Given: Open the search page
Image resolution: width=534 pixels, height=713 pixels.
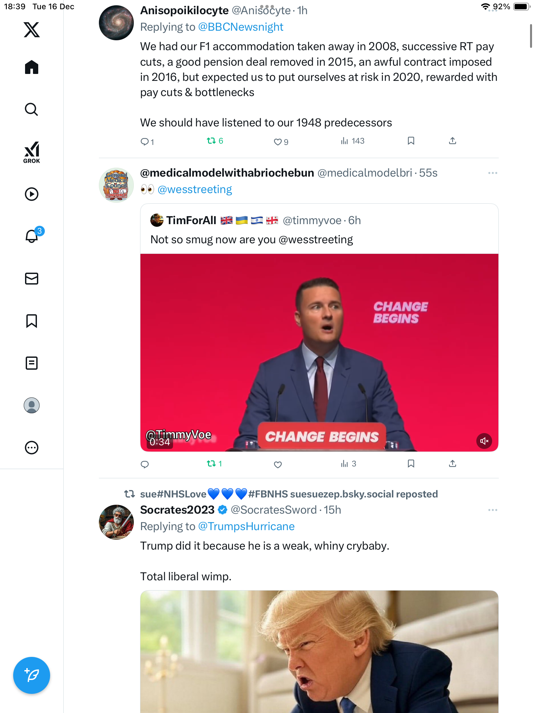Looking at the screenshot, I should (32, 109).
